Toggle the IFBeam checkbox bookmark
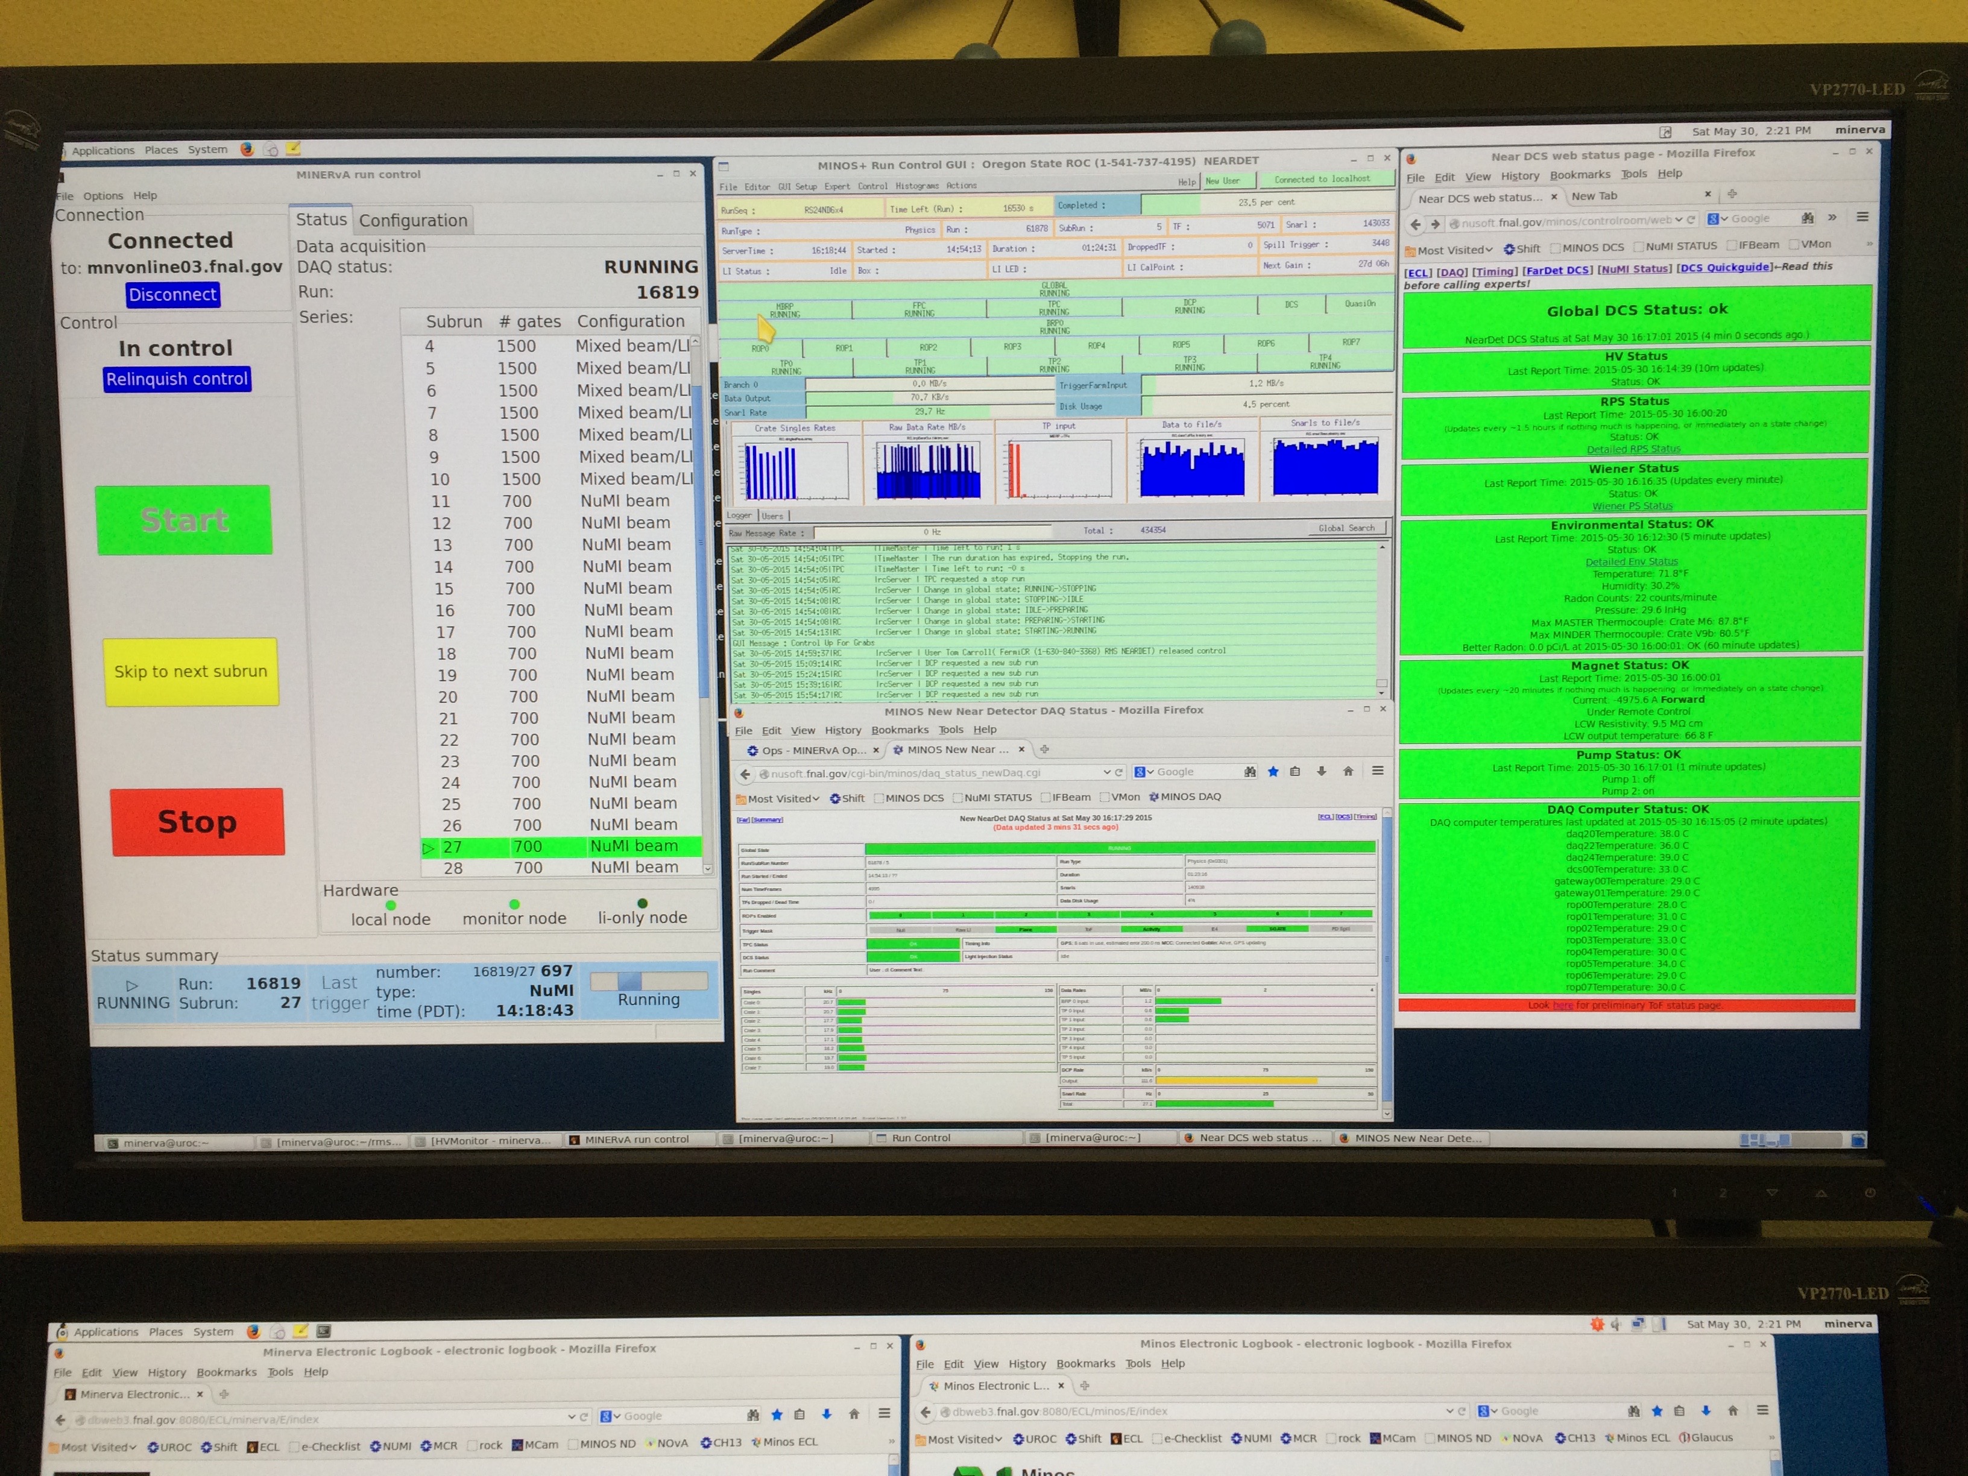1968x1476 pixels. 1046,798
